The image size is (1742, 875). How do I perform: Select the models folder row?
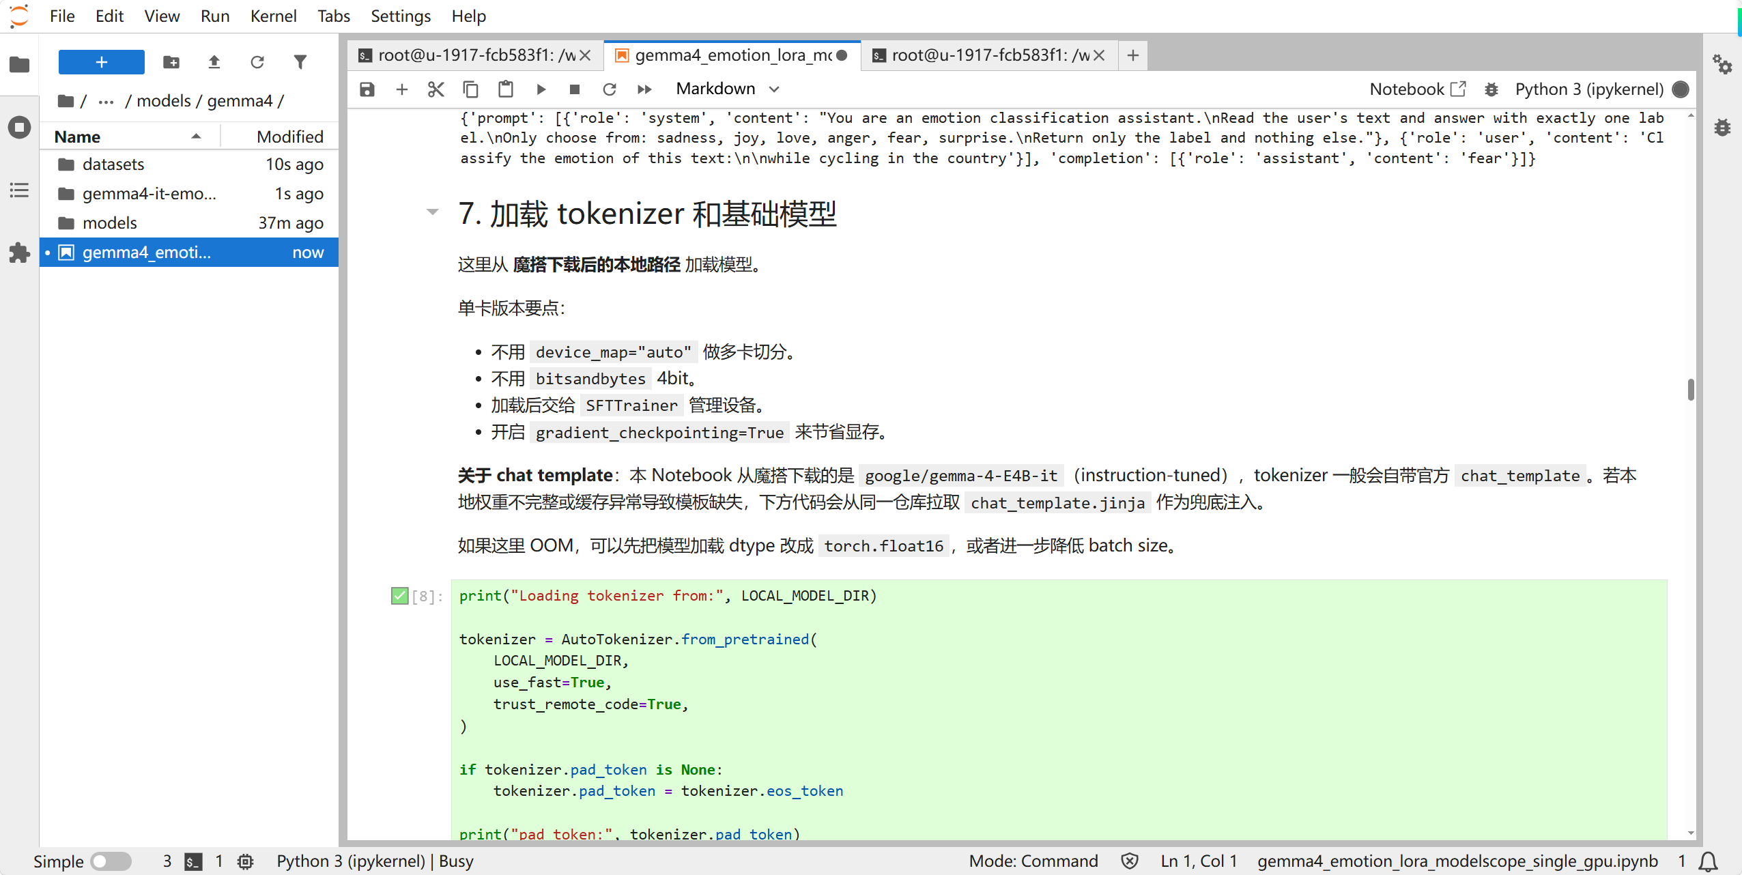coord(189,223)
